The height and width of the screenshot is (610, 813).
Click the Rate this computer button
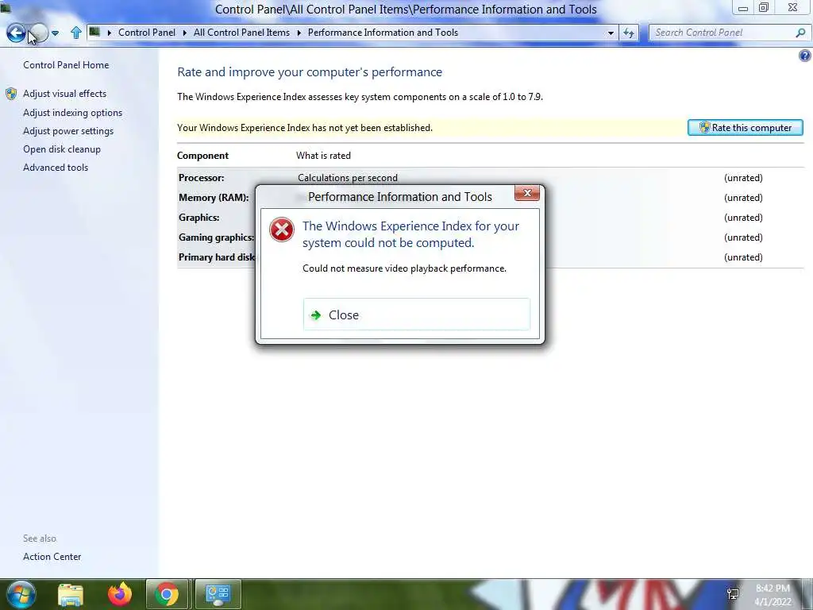tap(745, 128)
